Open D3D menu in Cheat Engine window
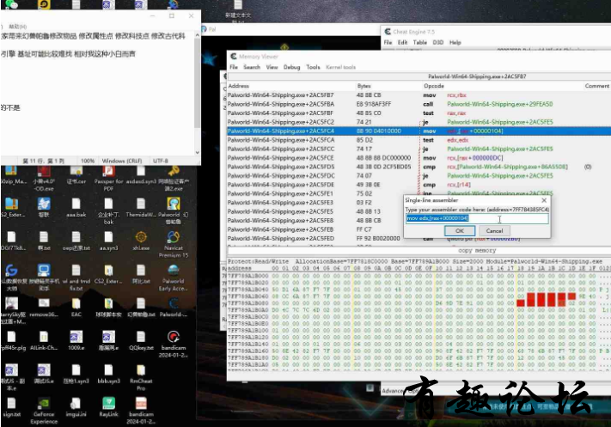 (x=438, y=42)
